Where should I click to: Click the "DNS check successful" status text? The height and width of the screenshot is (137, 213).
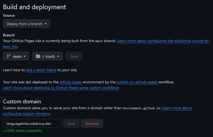coord(25,131)
